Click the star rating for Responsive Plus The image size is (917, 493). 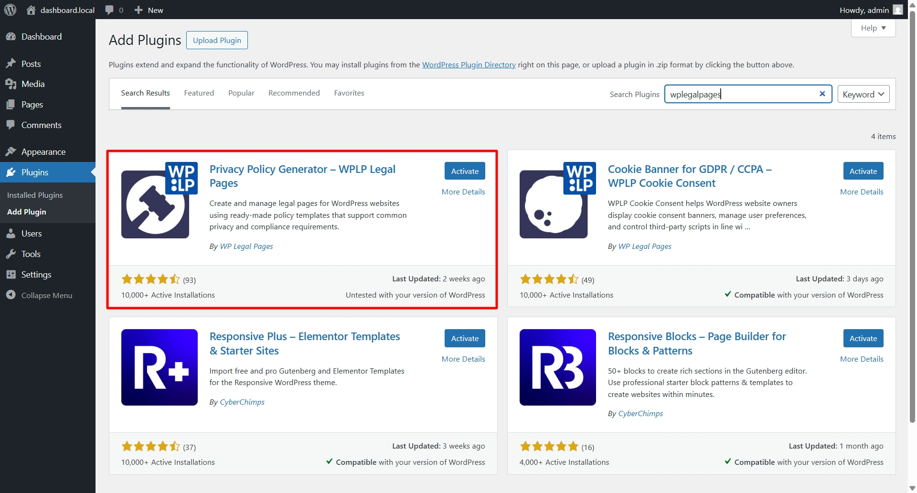[x=151, y=446]
